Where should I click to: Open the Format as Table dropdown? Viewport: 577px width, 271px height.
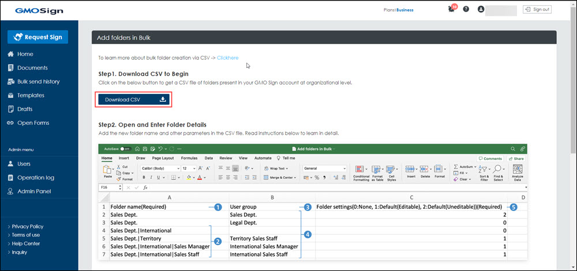pyautogui.click(x=377, y=173)
